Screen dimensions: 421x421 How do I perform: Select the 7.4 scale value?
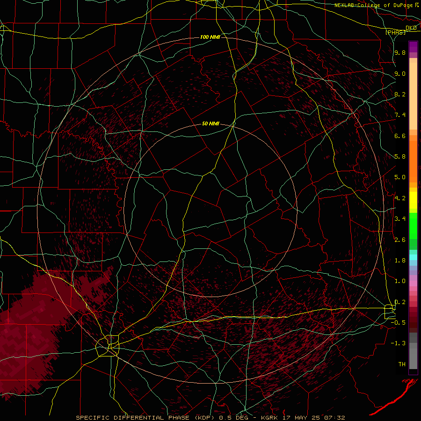point(400,115)
